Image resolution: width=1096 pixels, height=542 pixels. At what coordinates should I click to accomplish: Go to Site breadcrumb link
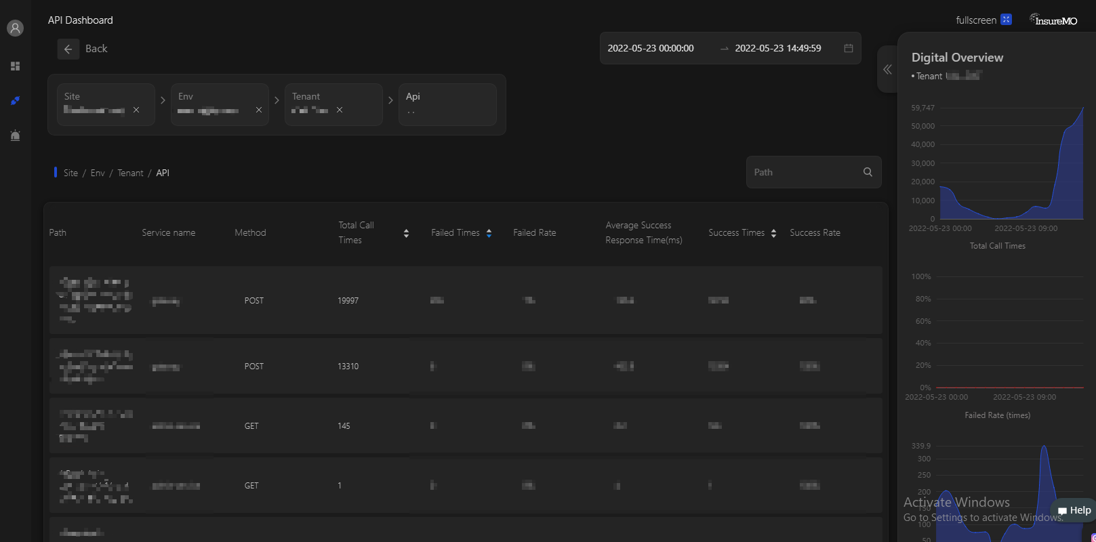pos(70,173)
